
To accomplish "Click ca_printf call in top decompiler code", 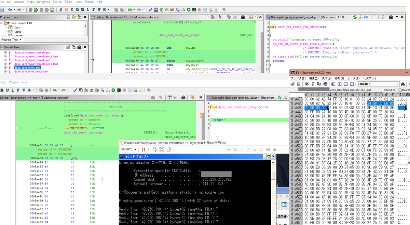I will (281, 39).
